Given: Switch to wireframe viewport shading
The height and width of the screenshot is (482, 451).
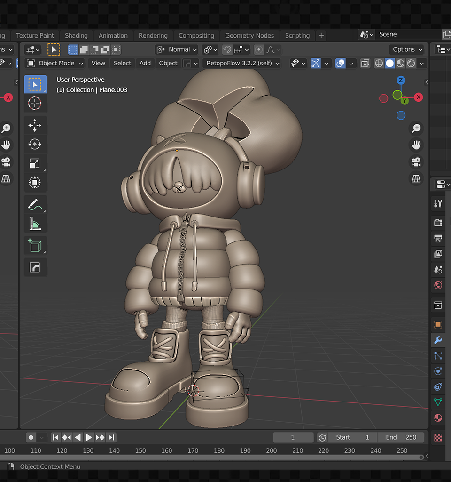Looking at the screenshot, I should click(379, 64).
